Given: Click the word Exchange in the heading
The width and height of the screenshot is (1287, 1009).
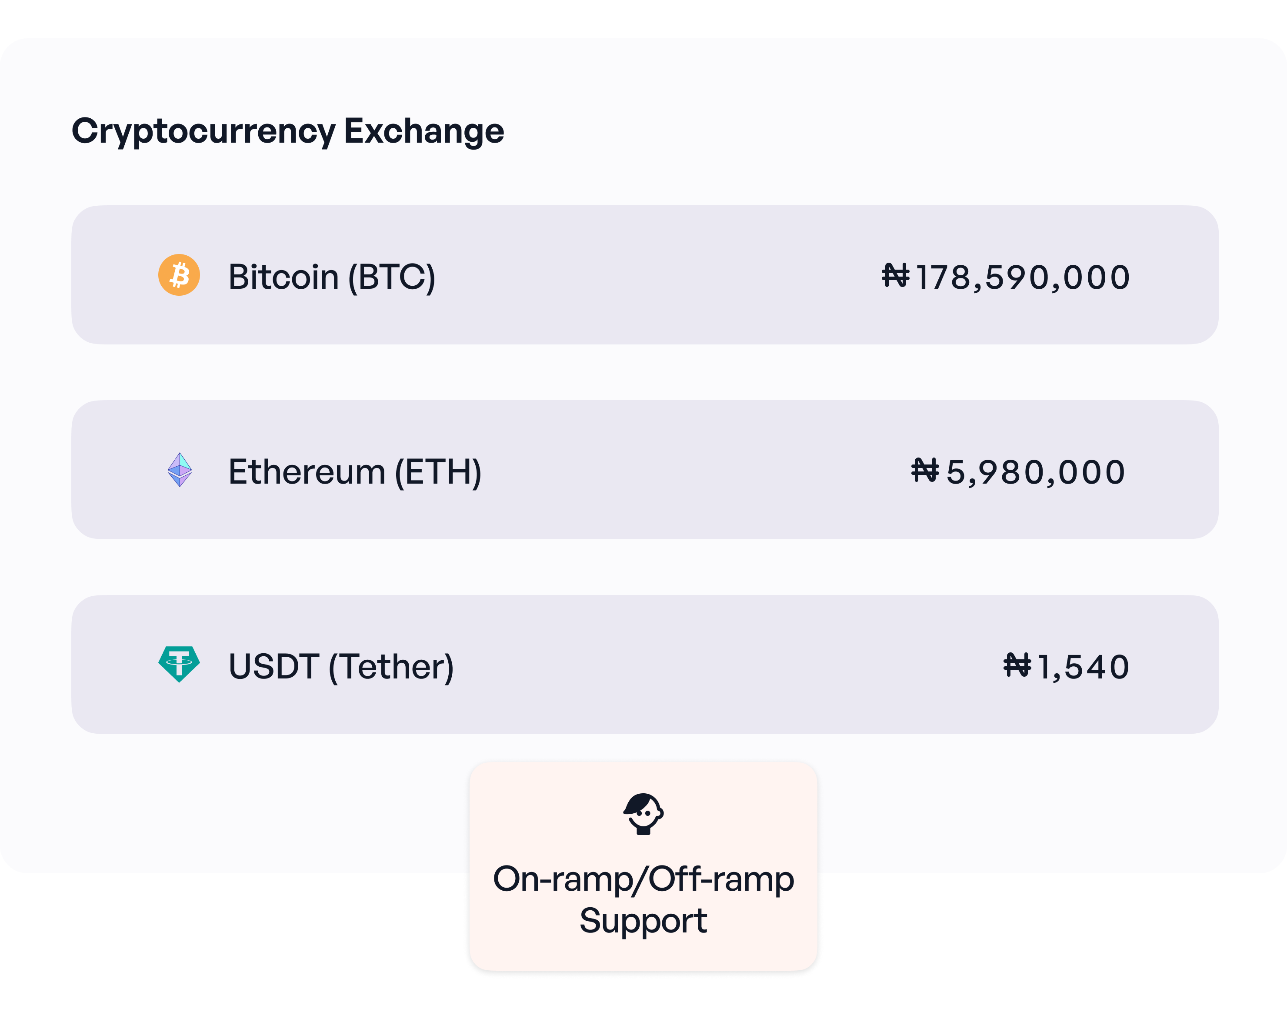Looking at the screenshot, I should pyautogui.click(x=423, y=131).
